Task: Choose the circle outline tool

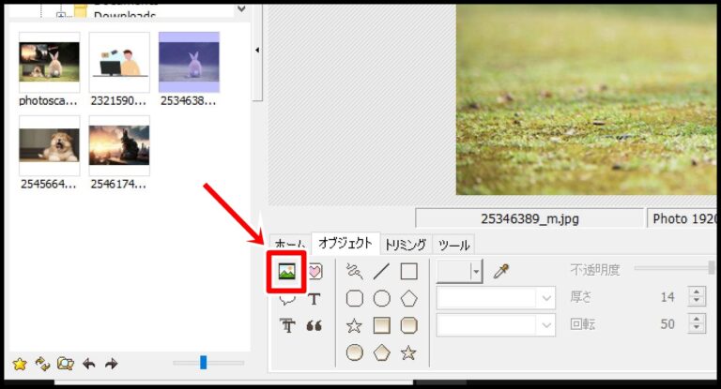Action: [x=382, y=298]
